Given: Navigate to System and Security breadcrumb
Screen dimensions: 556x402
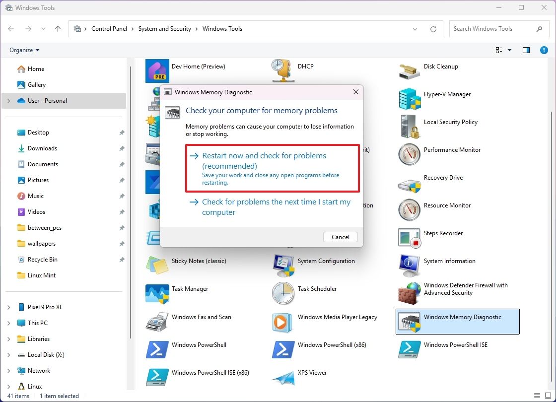Looking at the screenshot, I should [165, 29].
